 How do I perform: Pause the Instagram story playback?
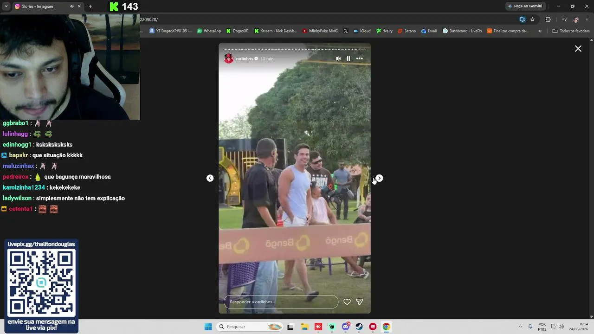point(348,58)
